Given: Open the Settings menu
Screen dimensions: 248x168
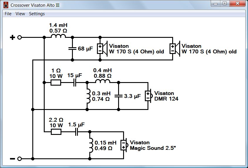Looking at the screenshot, I should click(x=37, y=14).
